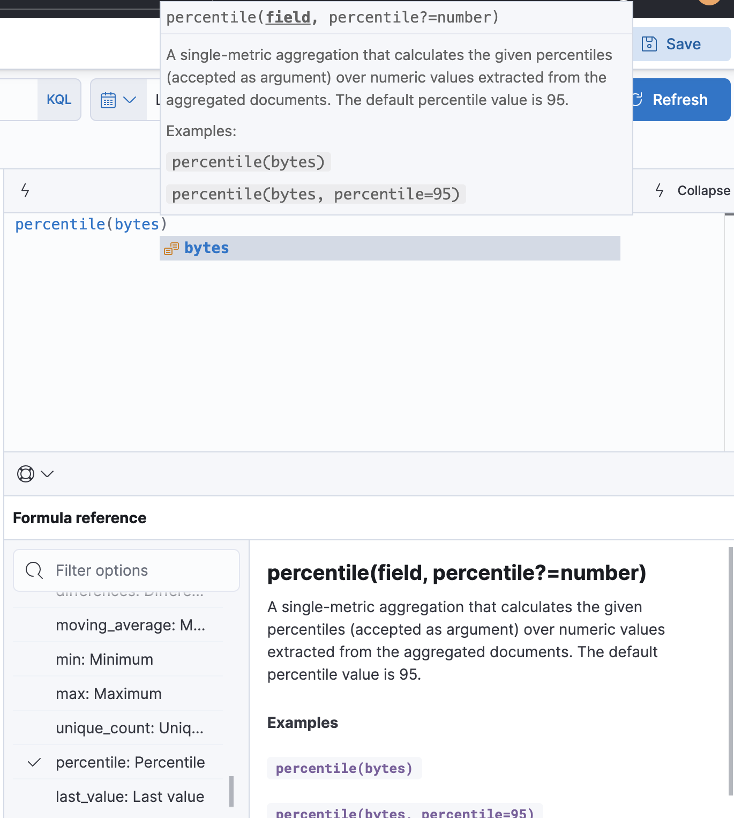Collapse the formula editor
Viewport: 734px width, 818px height.
(693, 190)
